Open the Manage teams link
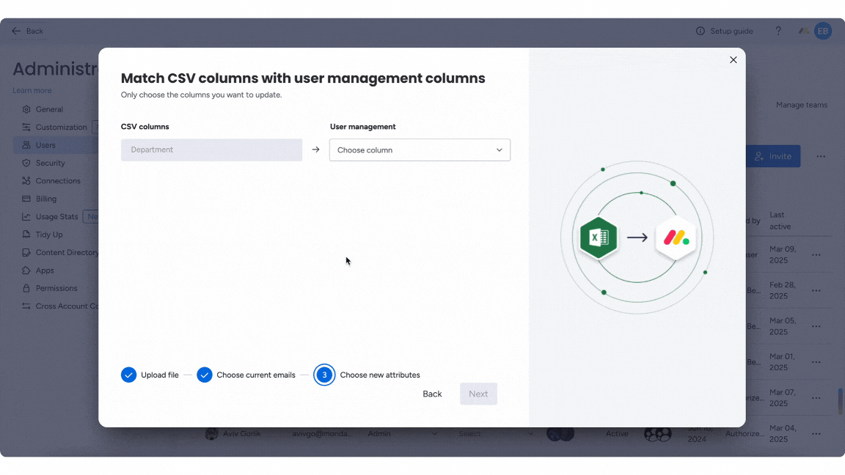 [x=802, y=105]
